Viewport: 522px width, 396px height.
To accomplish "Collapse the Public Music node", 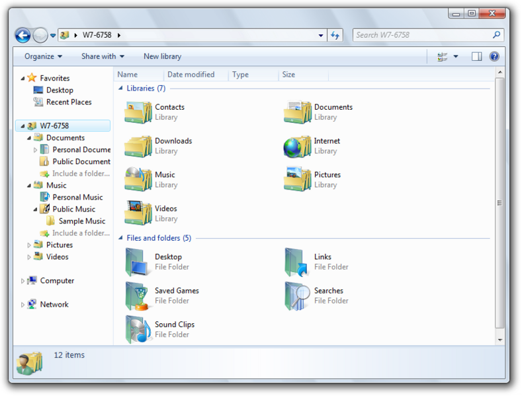I will click(35, 210).
